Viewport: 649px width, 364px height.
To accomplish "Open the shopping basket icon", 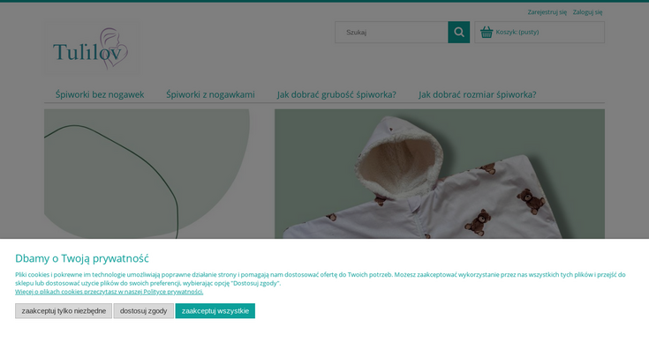I will click(486, 33).
